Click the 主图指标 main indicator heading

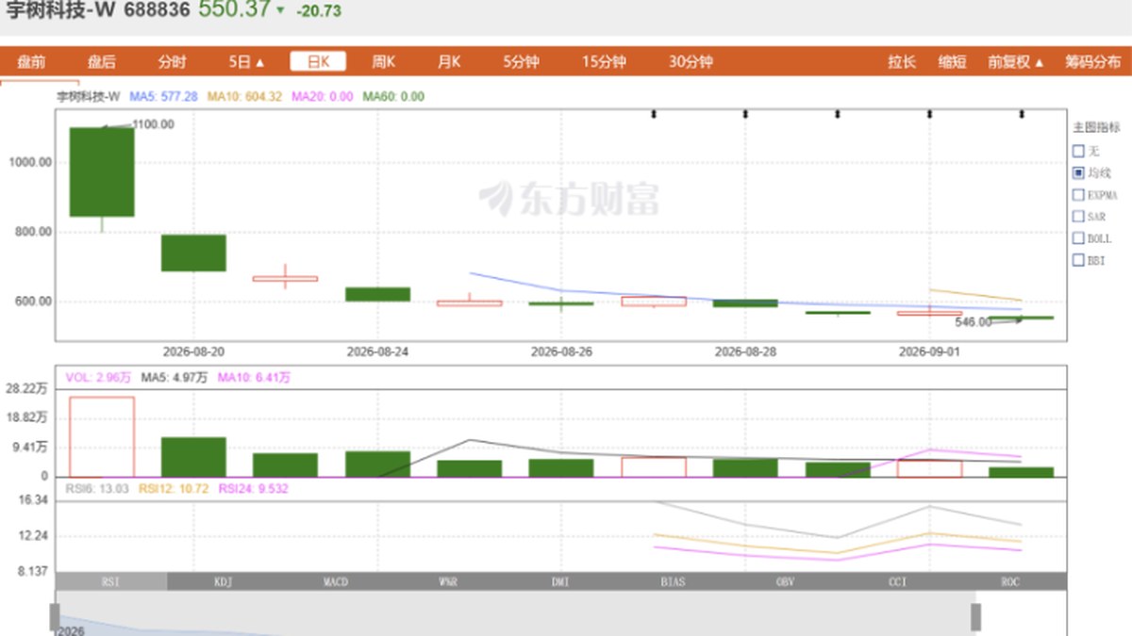tap(1096, 127)
